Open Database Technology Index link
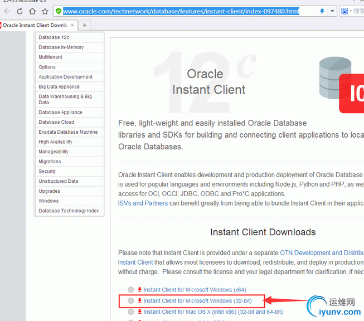Viewport: 364px width, 321px height. pyautogui.click(x=69, y=211)
